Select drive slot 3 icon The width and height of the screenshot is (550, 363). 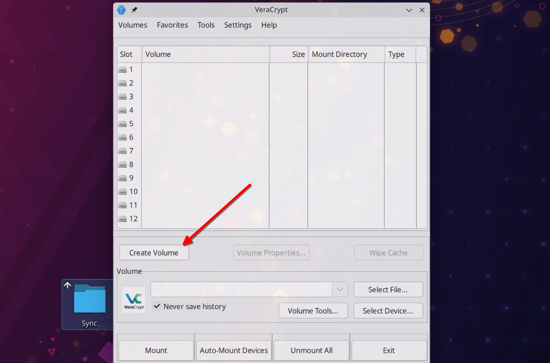click(122, 96)
